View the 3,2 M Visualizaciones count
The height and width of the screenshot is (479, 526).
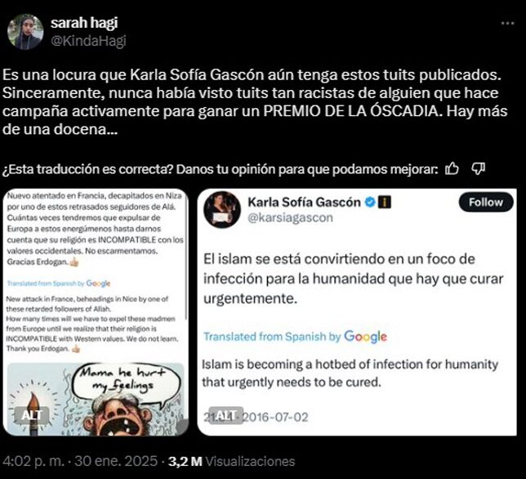[231, 461]
